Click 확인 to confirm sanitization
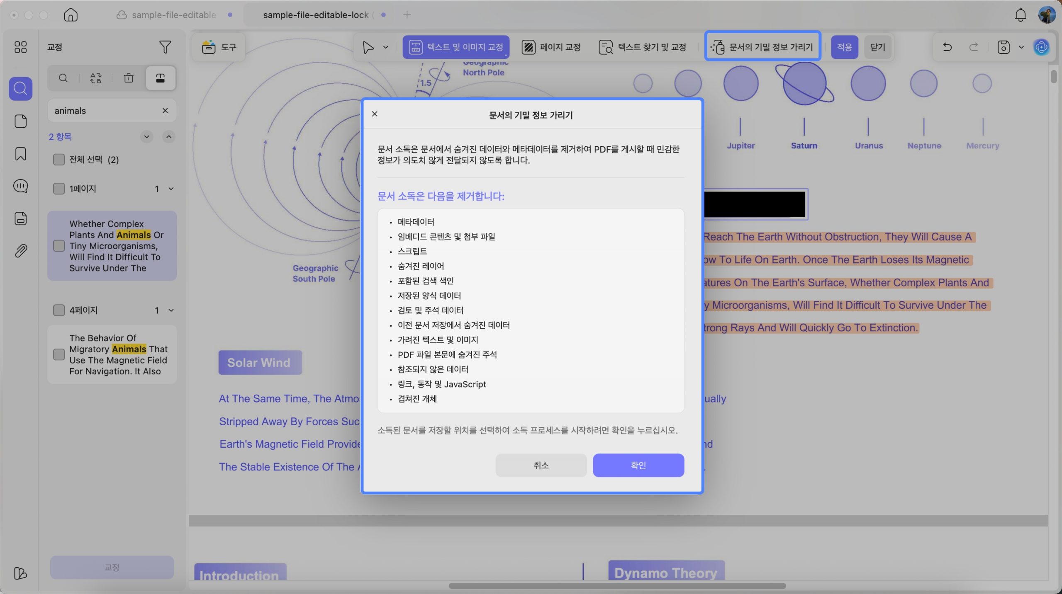This screenshot has height=594, width=1062. click(638, 465)
